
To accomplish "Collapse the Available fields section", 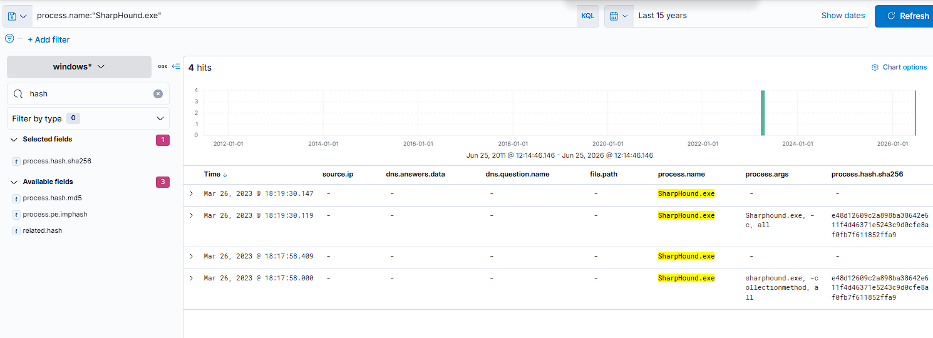I will [x=14, y=182].
